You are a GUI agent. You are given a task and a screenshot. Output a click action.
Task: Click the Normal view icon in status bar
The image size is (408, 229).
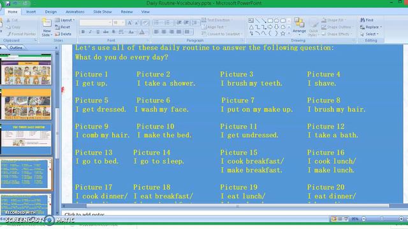point(334,219)
